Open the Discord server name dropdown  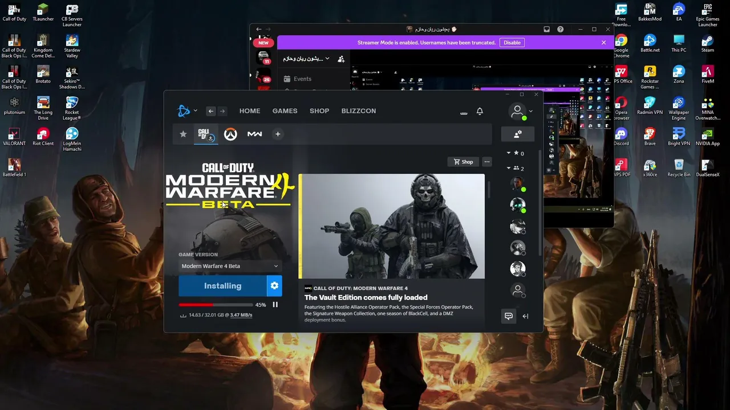[306, 59]
